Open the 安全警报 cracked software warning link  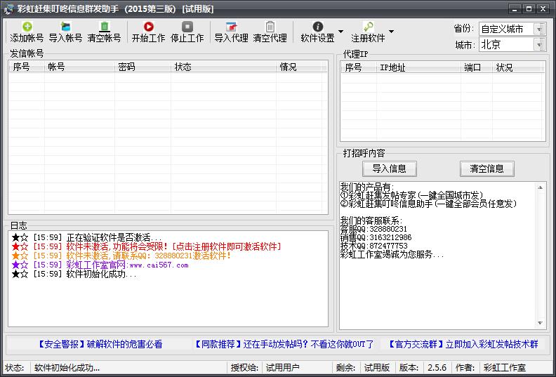click(x=100, y=344)
